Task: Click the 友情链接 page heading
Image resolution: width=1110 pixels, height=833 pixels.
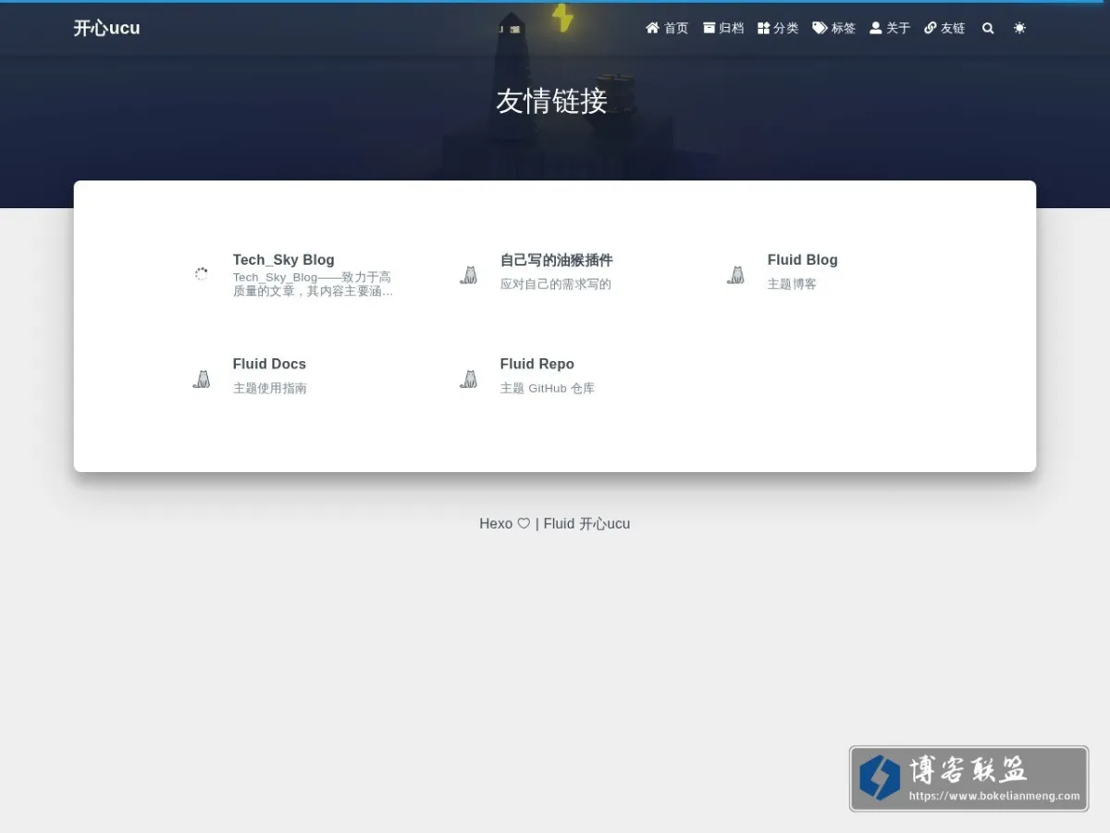Action: (x=551, y=101)
